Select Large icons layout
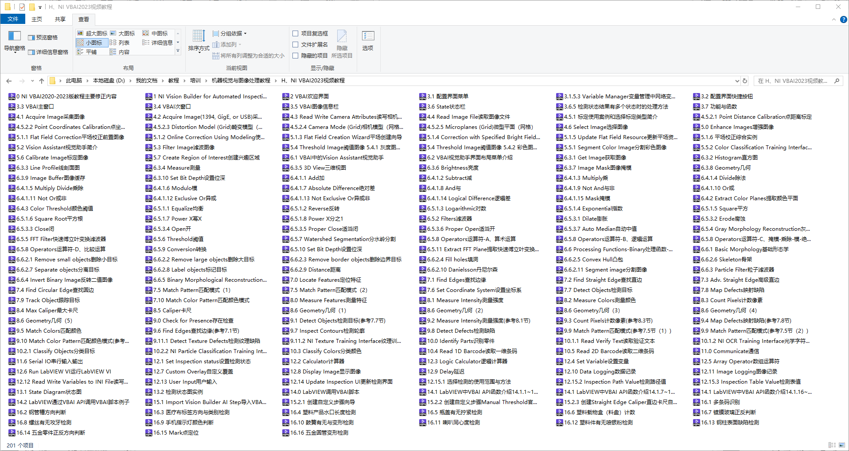849x451 pixels. pyautogui.click(x=122, y=33)
